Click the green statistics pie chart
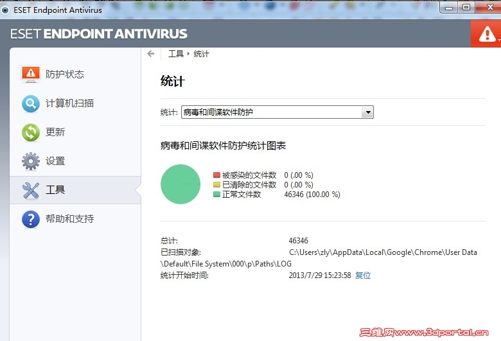Screen dimensions: 501x341 pyautogui.click(x=180, y=184)
